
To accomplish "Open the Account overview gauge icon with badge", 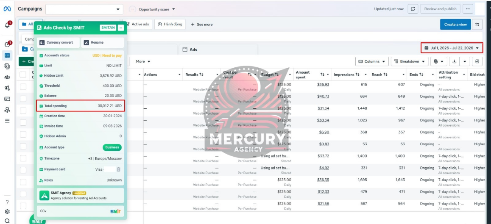I will [x=8, y=44].
